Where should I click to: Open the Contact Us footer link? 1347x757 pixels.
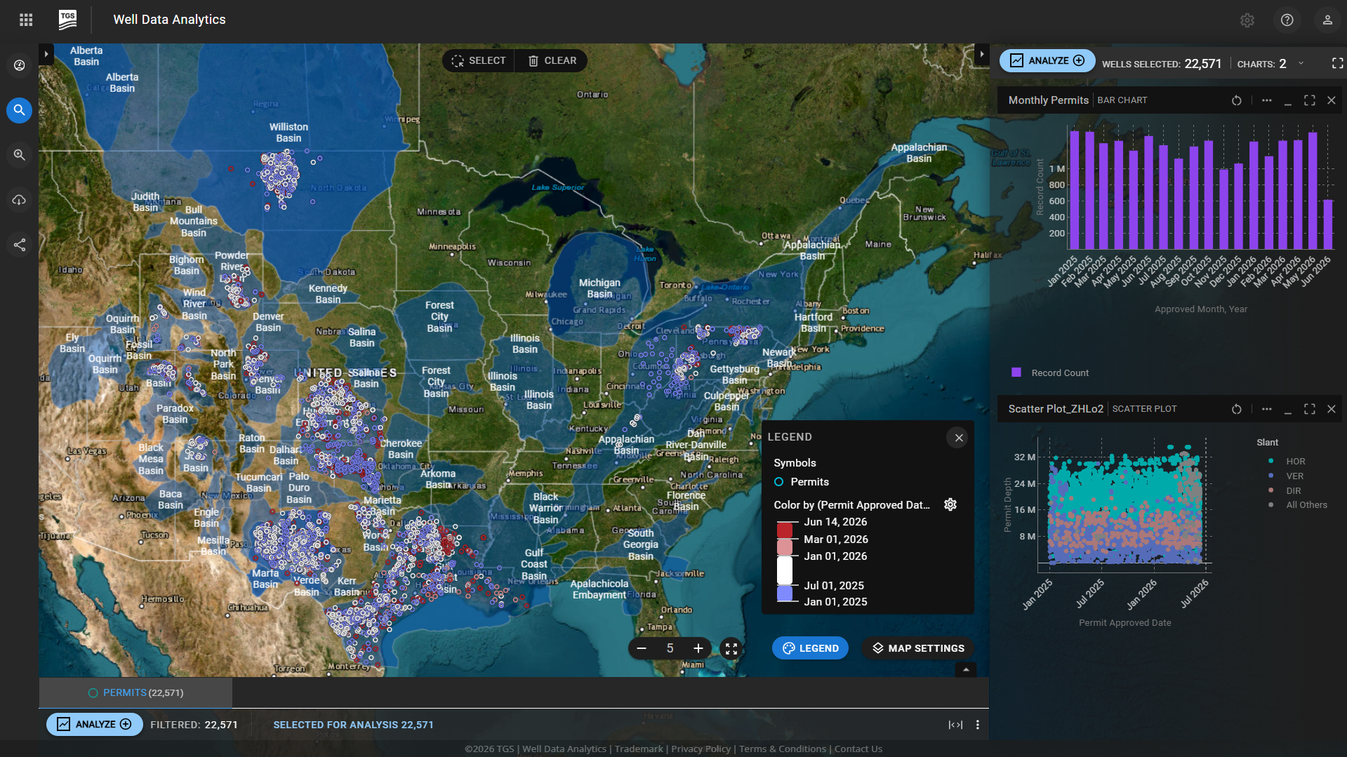[858, 749]
